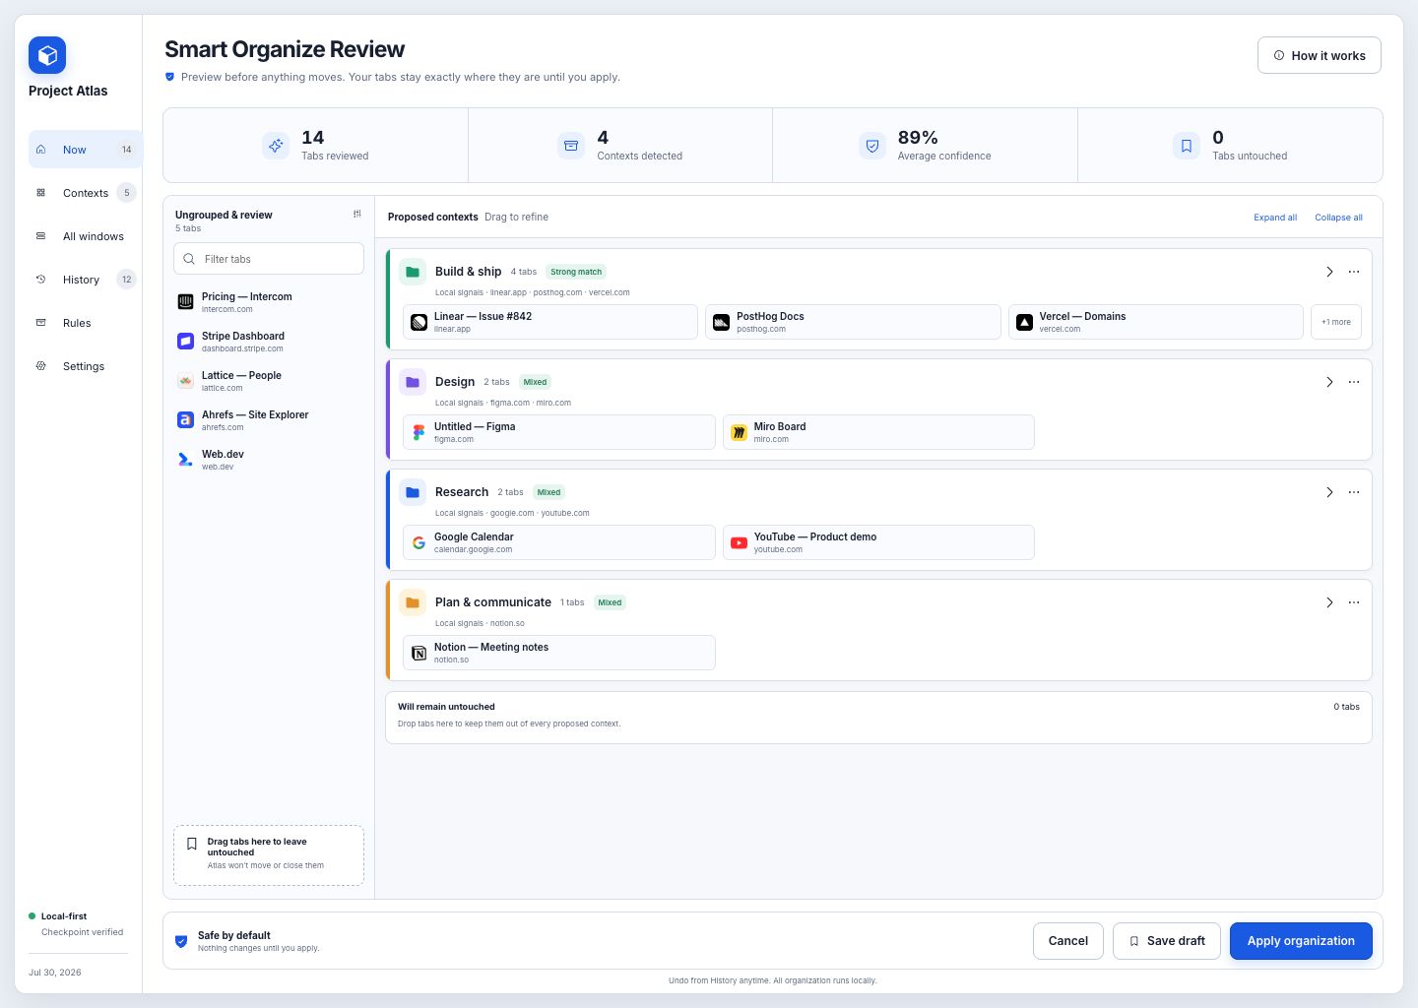This screenshot has height=1008, width=1418.
Task: Click the Mixed badge on Design
Action: pos(536,382)
